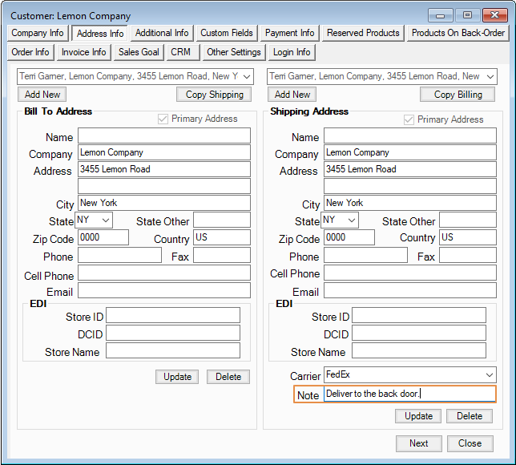
Task: Update the Bill To address
Action: pos(177,377)
